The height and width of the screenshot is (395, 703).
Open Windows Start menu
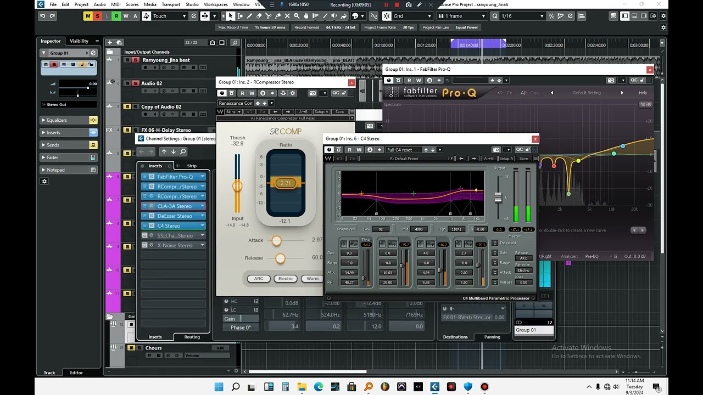pos(219,387)
